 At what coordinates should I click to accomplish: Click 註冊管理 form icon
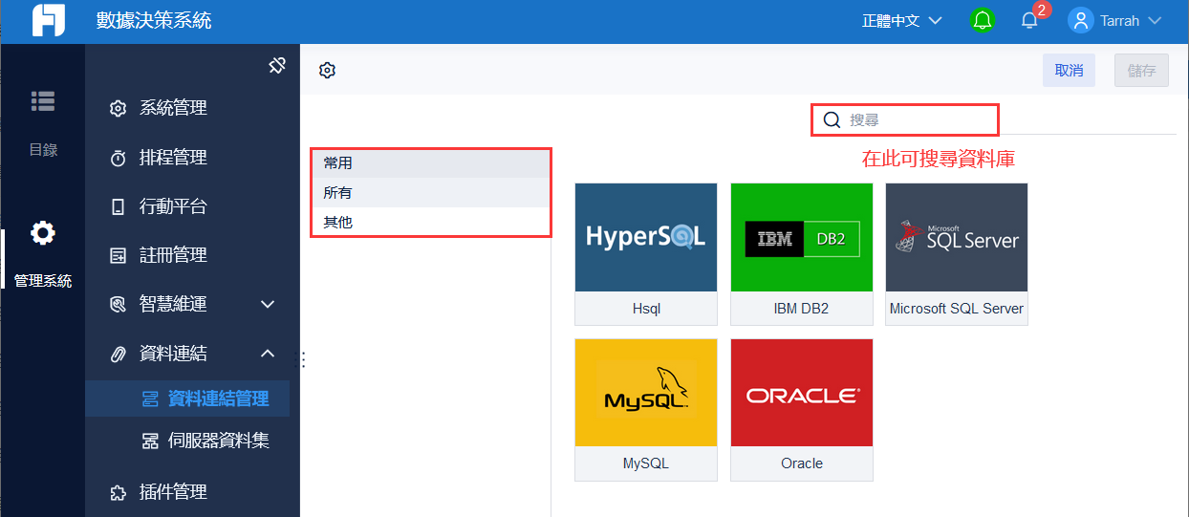[118, 255]
